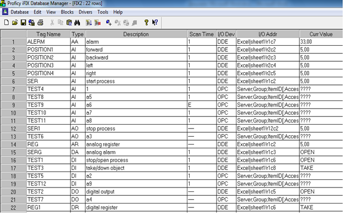Save the database with floppy icon
344x214 pixels.
click(23, 23)
